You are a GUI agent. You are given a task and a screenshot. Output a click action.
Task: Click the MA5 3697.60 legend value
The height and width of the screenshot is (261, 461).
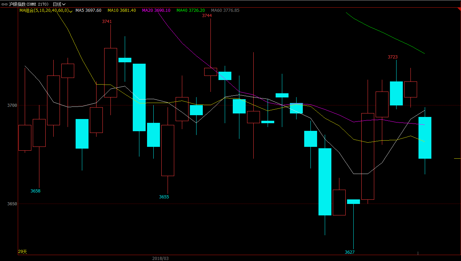(x=89, y=10)
